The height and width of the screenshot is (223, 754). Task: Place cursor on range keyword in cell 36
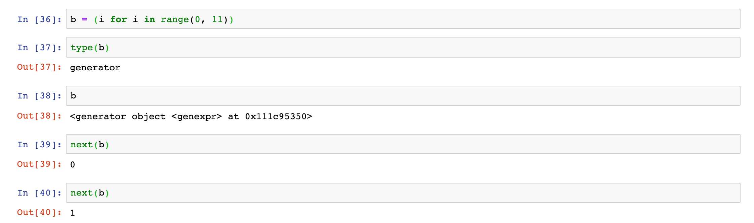pyautogui.click(x=175, y=19)
